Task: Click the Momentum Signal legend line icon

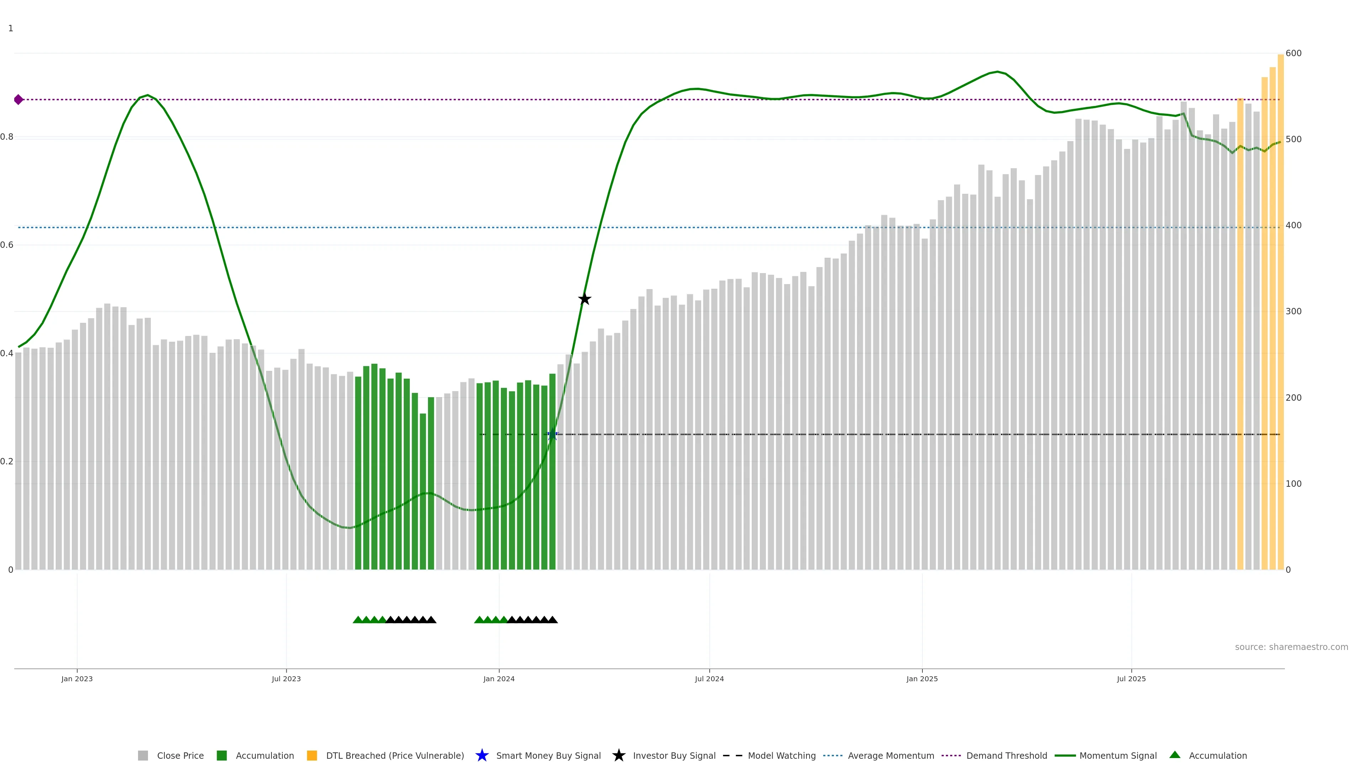Action: pyautogui.click(x=1065, y=756)
